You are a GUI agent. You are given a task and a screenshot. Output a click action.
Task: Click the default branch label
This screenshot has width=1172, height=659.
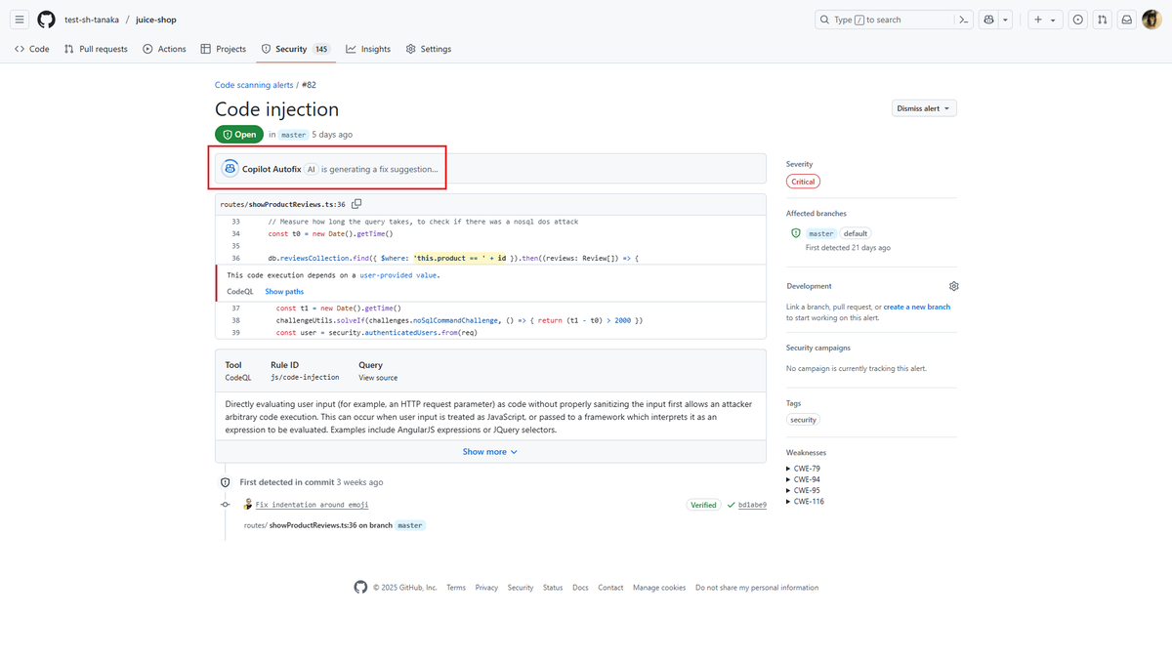856,233
